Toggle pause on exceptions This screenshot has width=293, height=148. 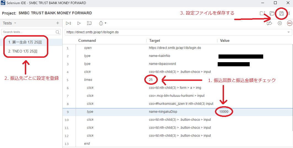tap(279, 23)
